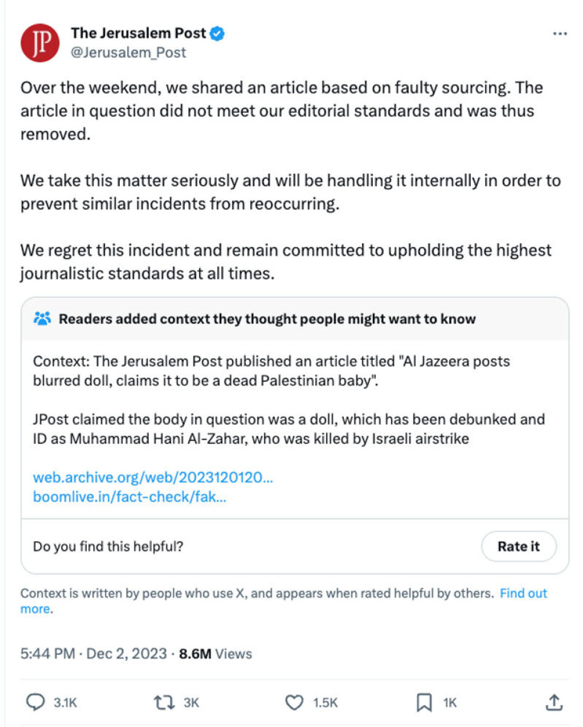Click the 1.5K likes count
Viewport: 583px width, 727px height.
[325, 703]
